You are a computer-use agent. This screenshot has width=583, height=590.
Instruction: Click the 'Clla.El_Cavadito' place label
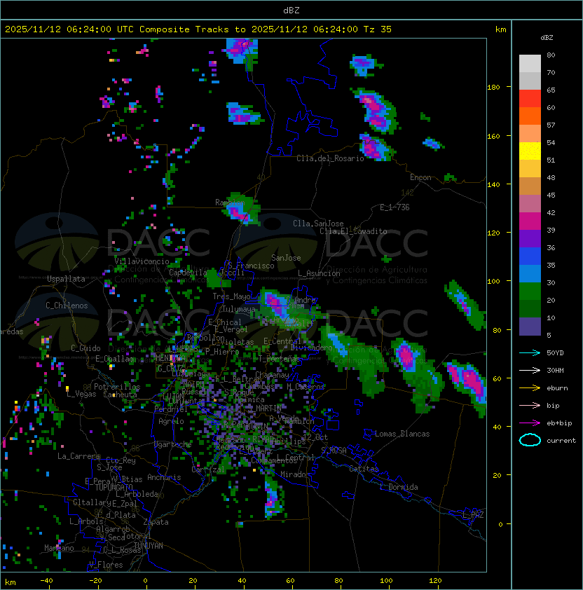pyautogui.click(x=353, y=231)
